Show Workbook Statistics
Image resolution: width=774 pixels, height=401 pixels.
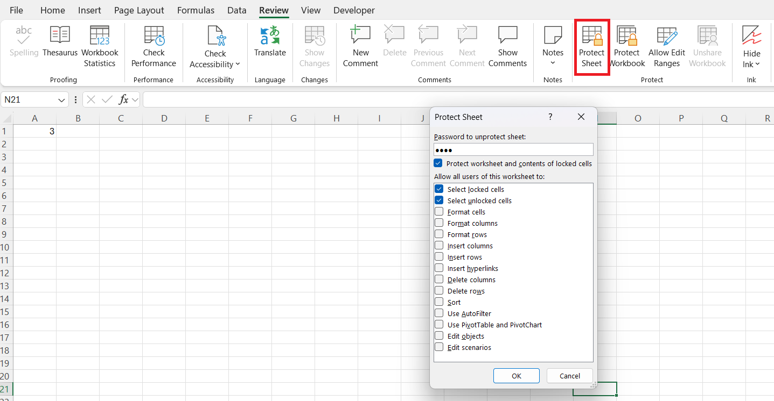100,47
